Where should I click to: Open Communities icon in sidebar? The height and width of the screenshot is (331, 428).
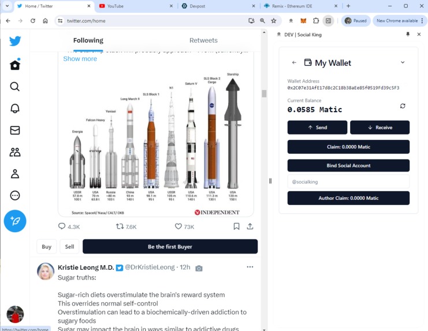point(15,152)
